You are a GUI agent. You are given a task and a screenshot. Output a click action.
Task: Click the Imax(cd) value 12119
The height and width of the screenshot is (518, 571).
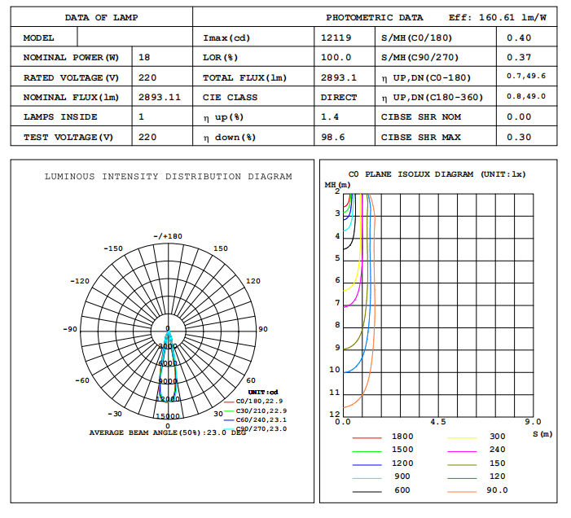[x=336, y=38]
